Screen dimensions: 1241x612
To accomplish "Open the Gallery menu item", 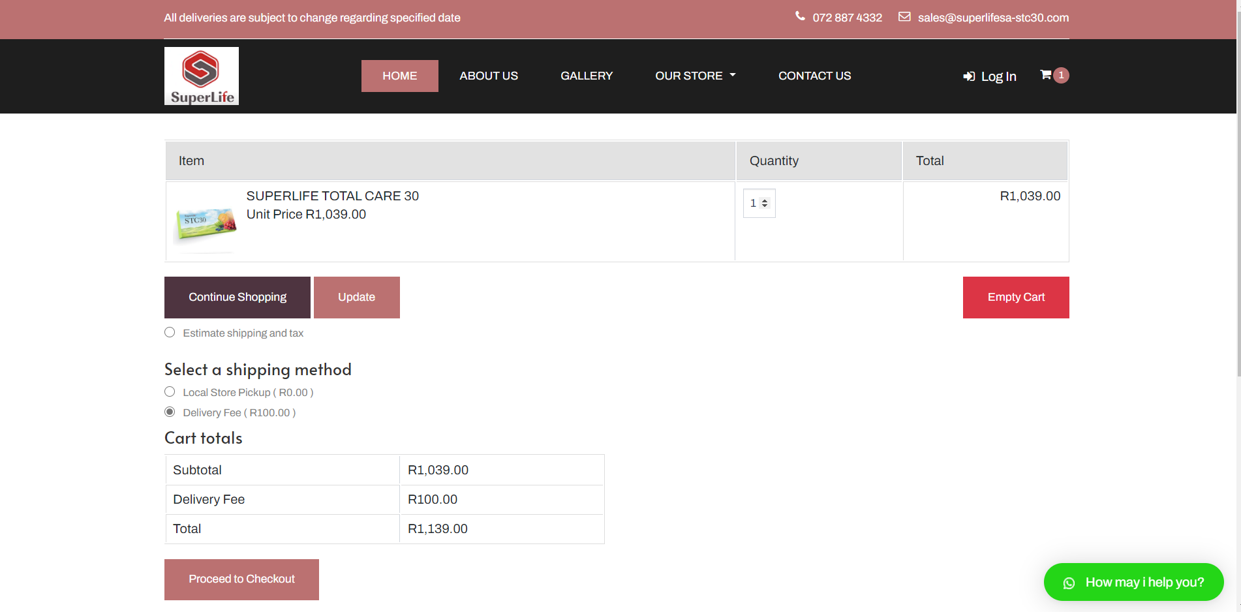I will 586,76.
